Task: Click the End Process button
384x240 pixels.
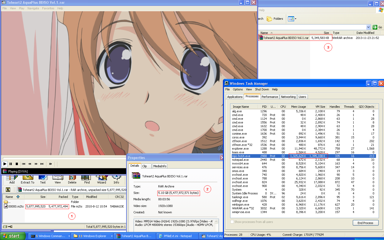Action: pos(365,223)
